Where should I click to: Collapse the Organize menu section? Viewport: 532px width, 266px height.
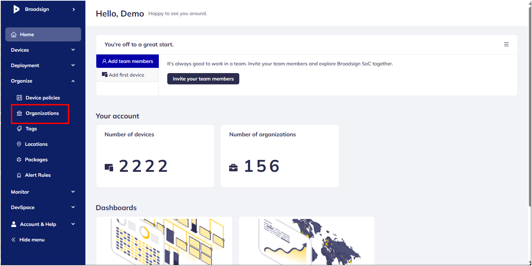pos(73,81)
